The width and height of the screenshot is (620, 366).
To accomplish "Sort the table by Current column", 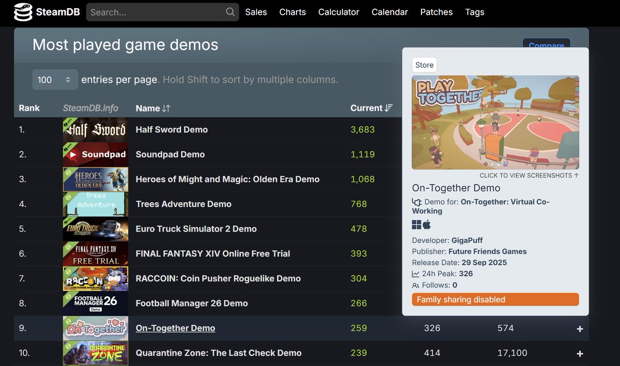I will 371,108.
